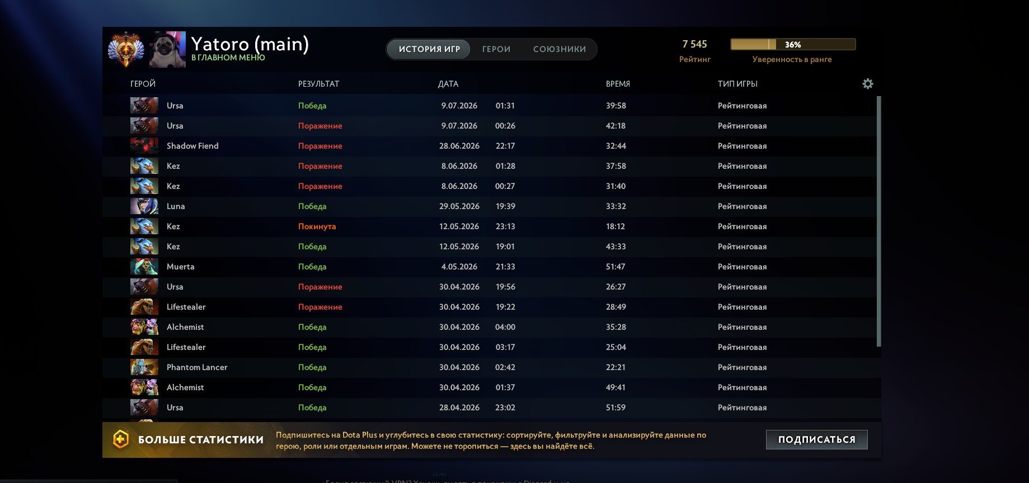This screenshot has width=1029, height=483.
Task: Click the time 22:17
Action: tap(505, 146)
